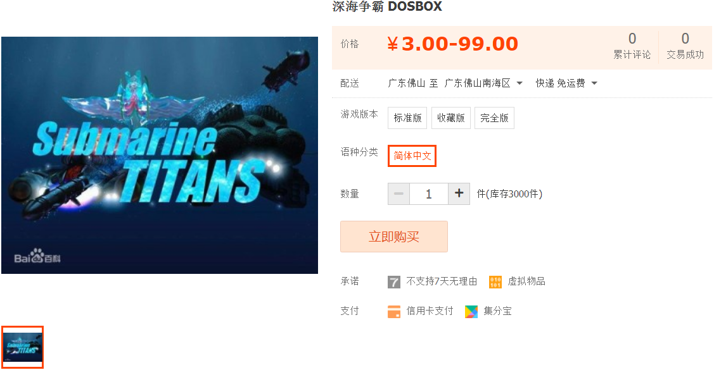
Task: Click the large Submarine Titans product image
Action: pyautogui.click(x=160, y=155)
